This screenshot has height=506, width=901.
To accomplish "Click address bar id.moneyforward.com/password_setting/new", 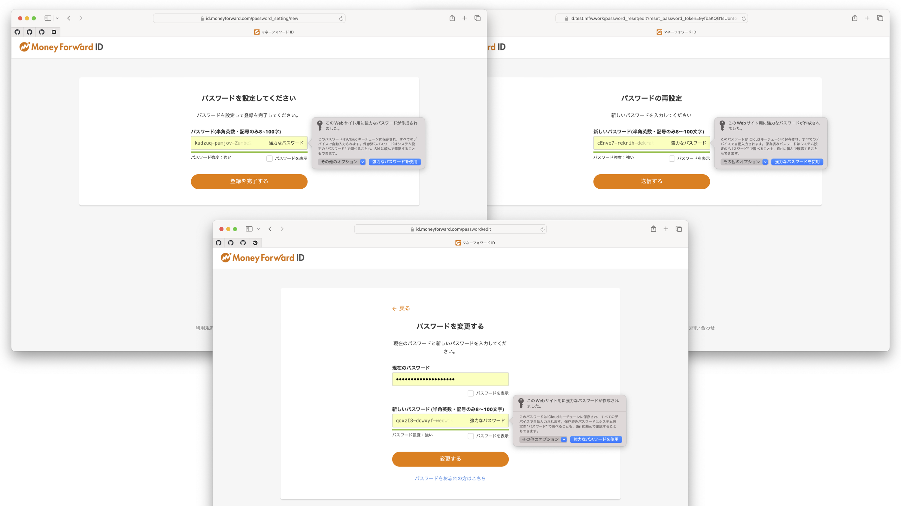I will (249, 19).
